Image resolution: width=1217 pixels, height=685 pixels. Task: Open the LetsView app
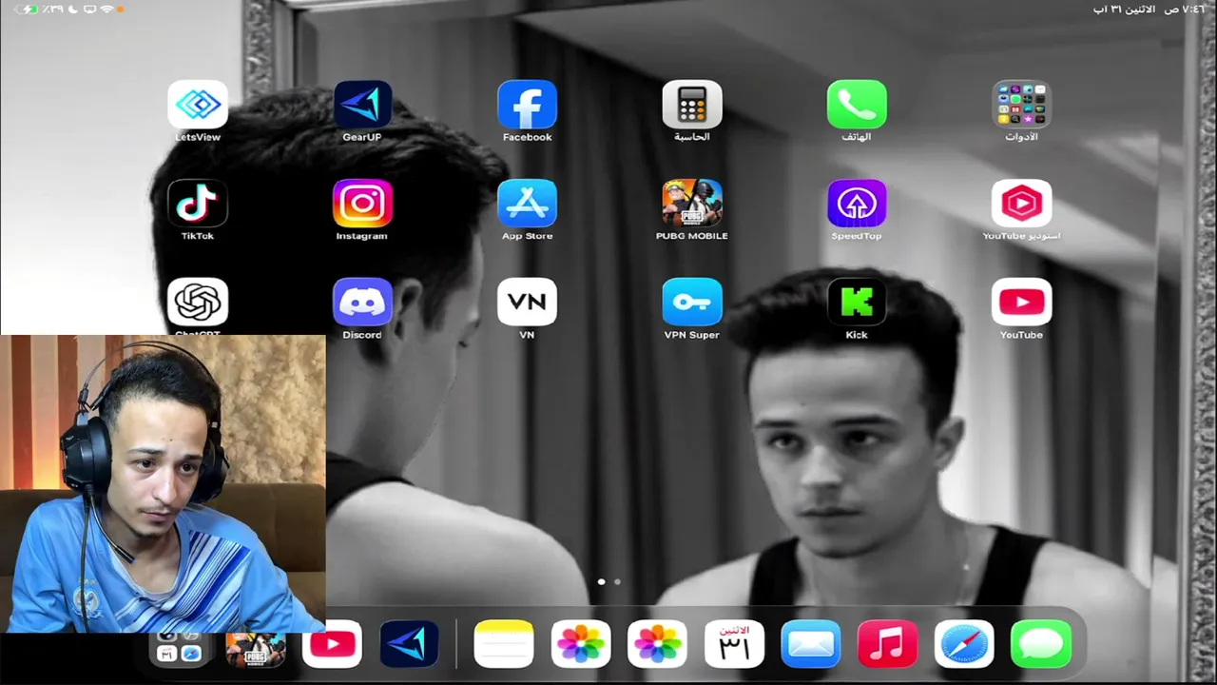pyautogui.click(x=198, y=105)
